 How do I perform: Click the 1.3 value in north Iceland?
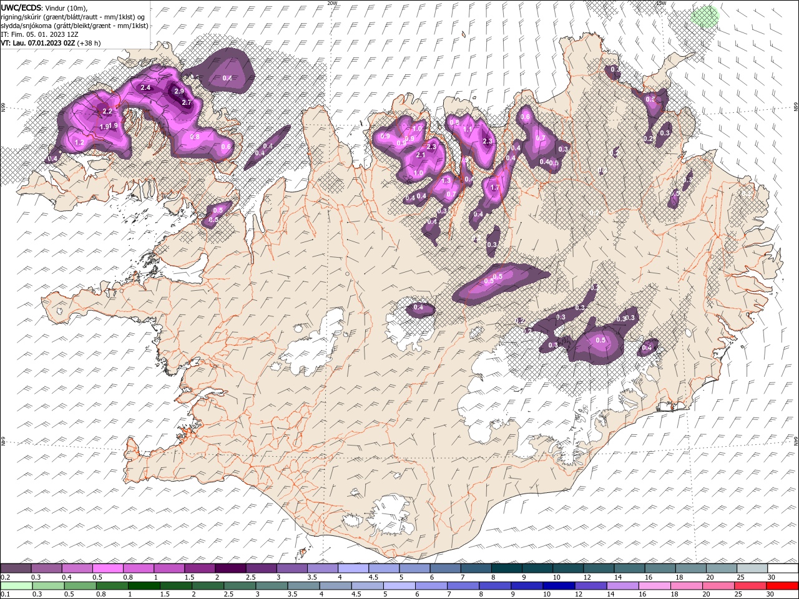click(446, 180)
